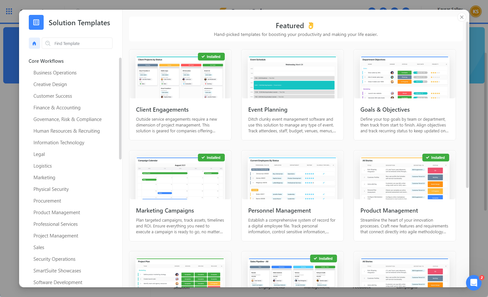The width and height of the screenshot is (488, 297).
Task: Select Product Management category in sidebar
Action: pyautogui.click(x=57, y=213)
